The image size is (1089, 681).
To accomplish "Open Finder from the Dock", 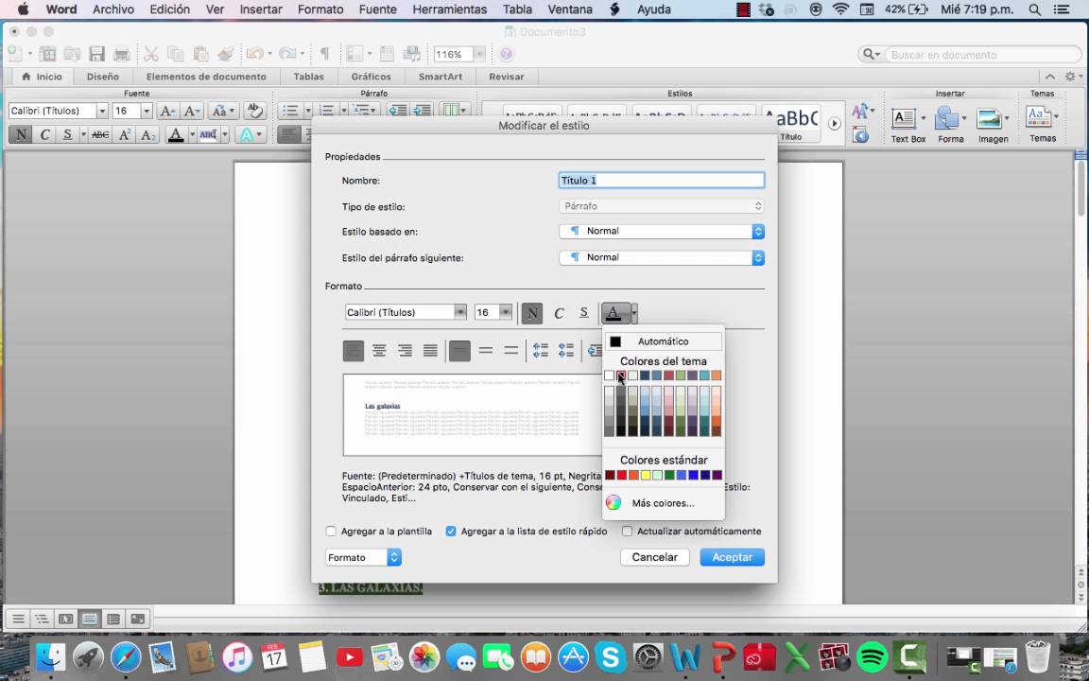I will click(51, 656).
